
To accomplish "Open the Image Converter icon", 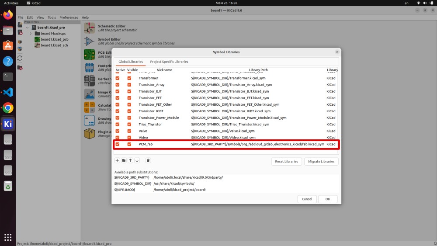I will (x=89, y=94).
